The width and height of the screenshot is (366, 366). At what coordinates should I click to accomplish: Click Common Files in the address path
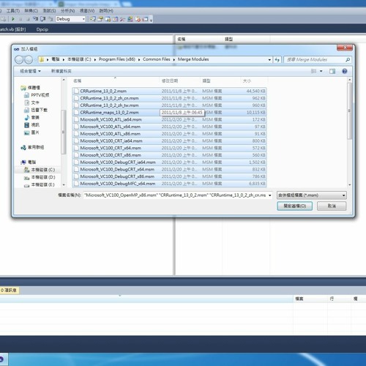157,59
